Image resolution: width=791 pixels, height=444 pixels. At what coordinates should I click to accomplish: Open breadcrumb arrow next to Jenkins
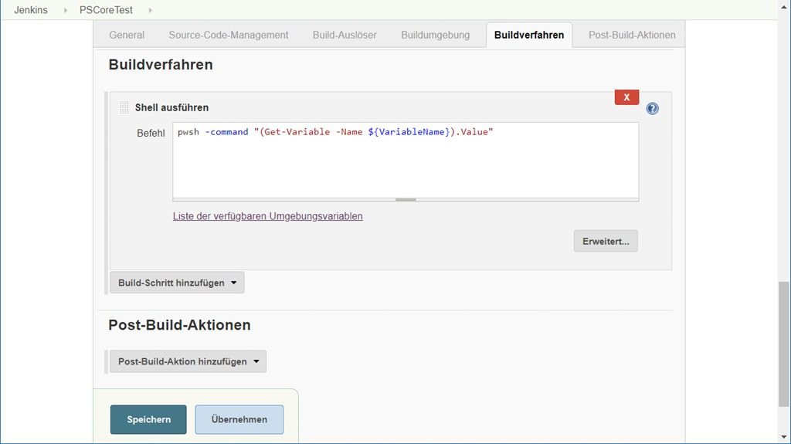(x=65, y=10)
